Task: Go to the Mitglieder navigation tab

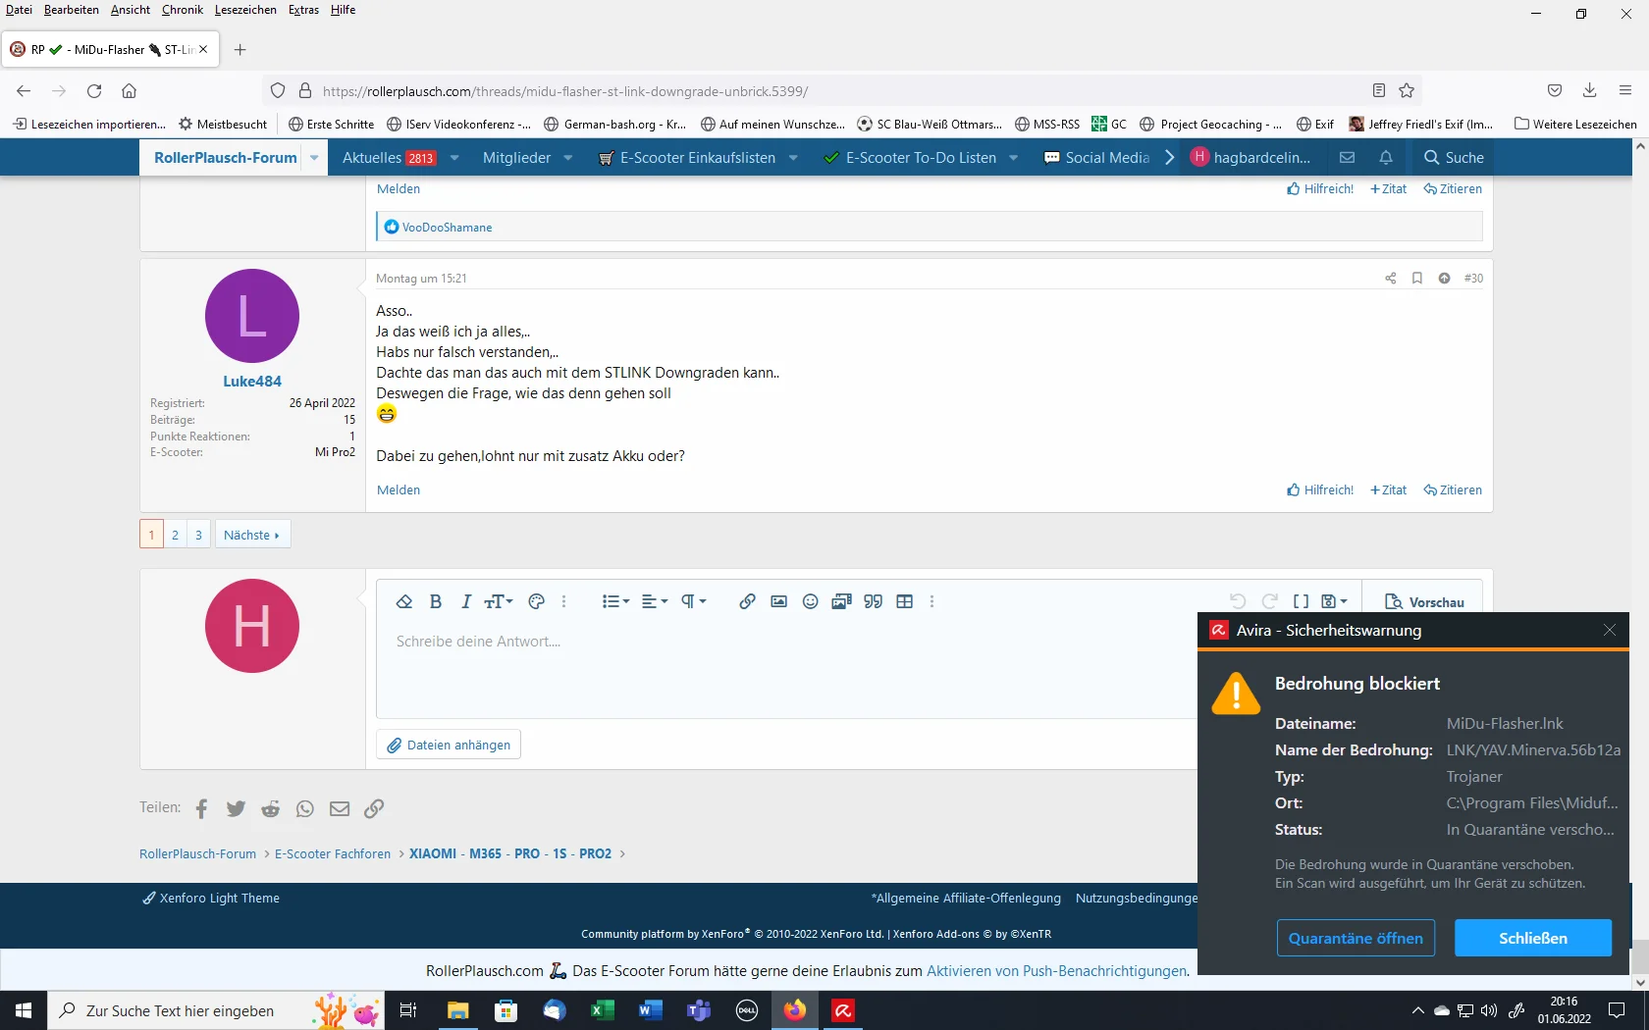Action: click(x=516, y=158)
